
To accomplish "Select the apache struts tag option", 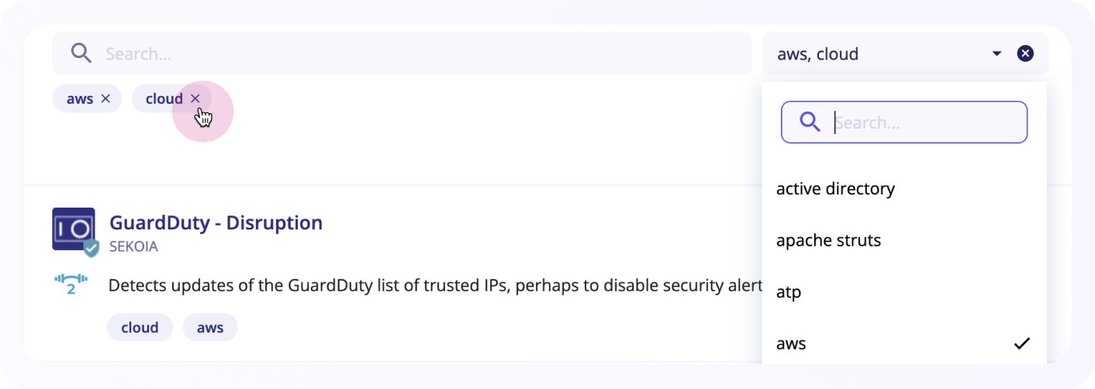I will [904, 240].
